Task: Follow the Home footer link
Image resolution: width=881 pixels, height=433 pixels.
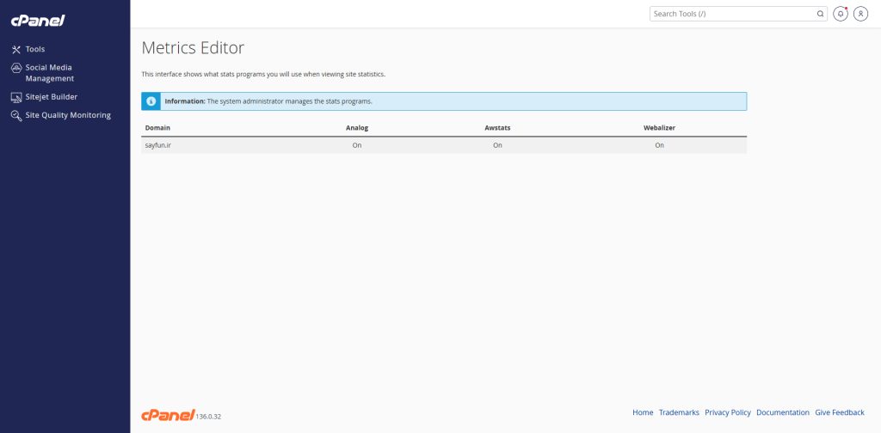Action: pyautogui.click(x=643, y=412)
